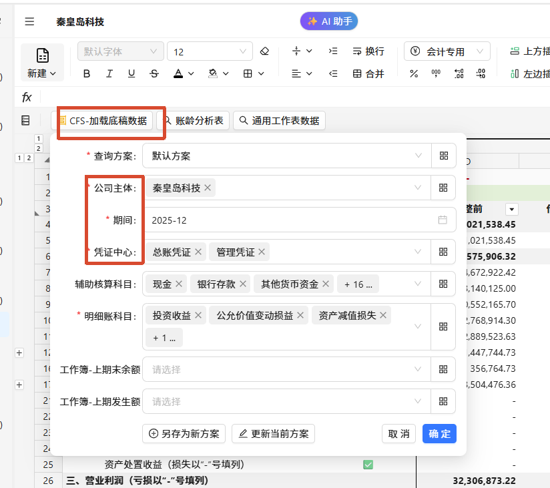Image resolution: width=550 pixels, height=488 pixels.
Task: Open the CFS-加载底稿数据 tab
Action: [x=102, y=121]
